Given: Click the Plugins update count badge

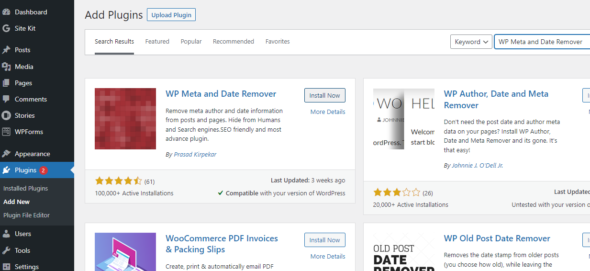Looking at the screenshot, I should click(x=44, y=170).
